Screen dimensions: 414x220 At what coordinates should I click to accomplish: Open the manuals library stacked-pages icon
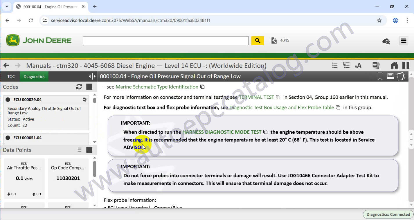[376, 65]
